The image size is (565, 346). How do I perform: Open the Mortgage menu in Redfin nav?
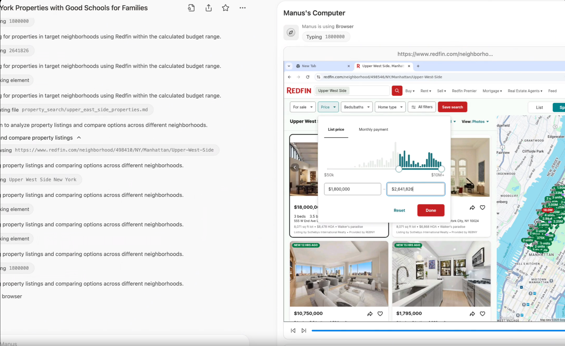click(492, 91)
